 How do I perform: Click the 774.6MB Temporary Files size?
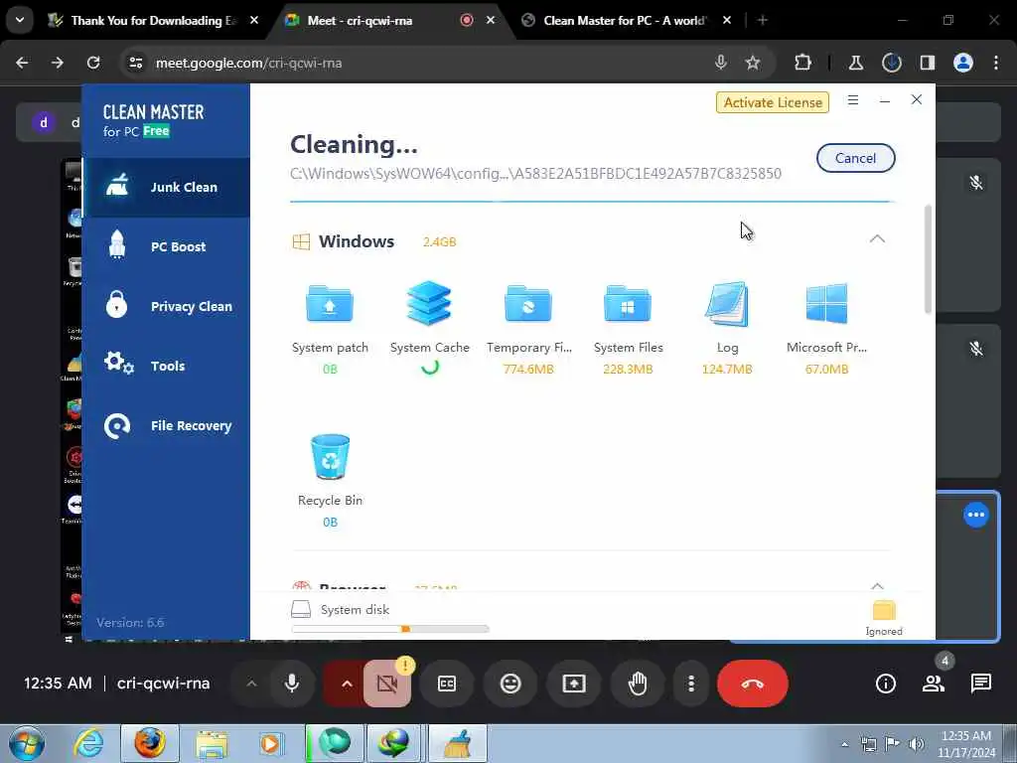tap(528, 370)
